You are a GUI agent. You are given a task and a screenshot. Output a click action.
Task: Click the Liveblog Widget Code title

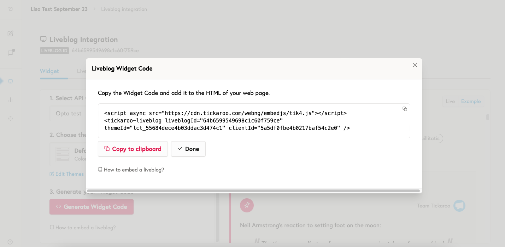122,68
